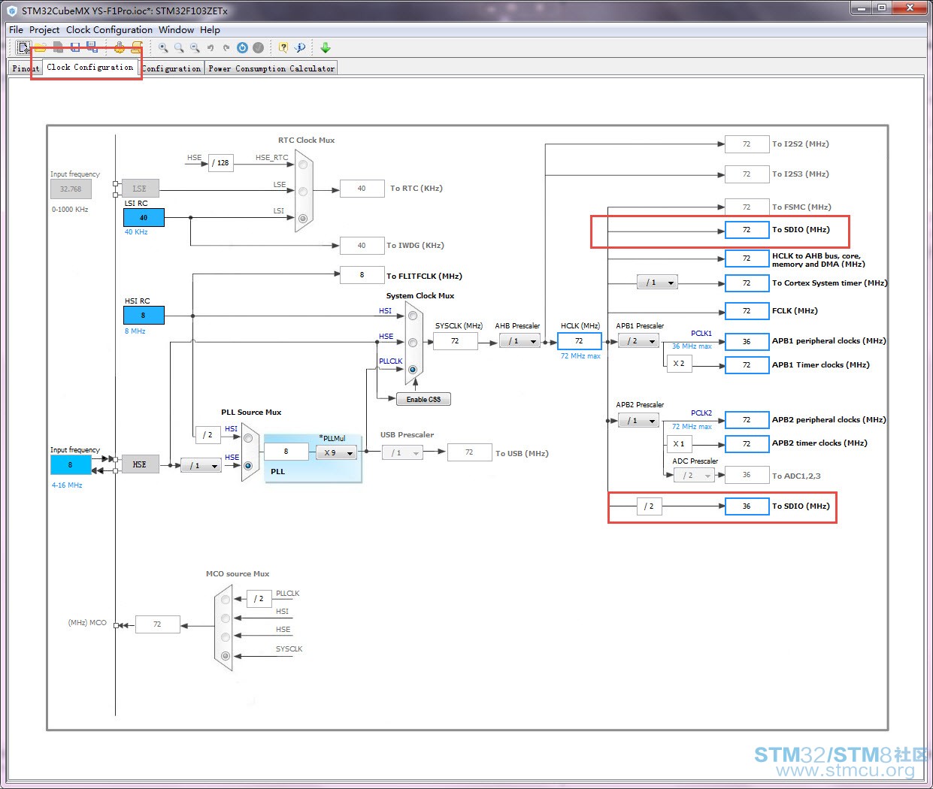Click the grey import project icon
Image resolution: width=933 pixels, height=789 pixels.
58,47
